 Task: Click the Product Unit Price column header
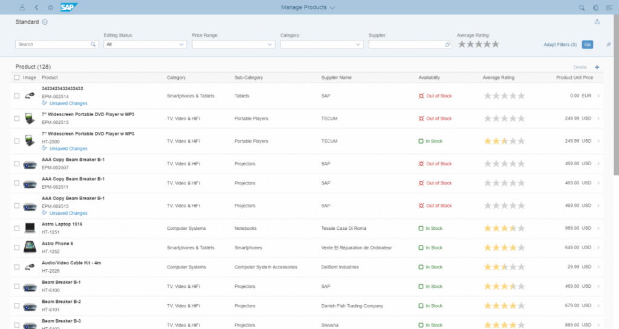(574, 77)
